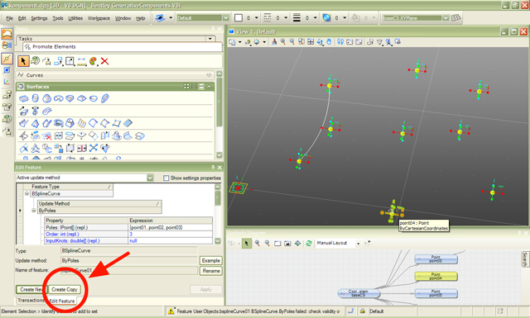530x318 pixels.
Task: Click the cone surface primitive icon
Action: coord(47,98)
